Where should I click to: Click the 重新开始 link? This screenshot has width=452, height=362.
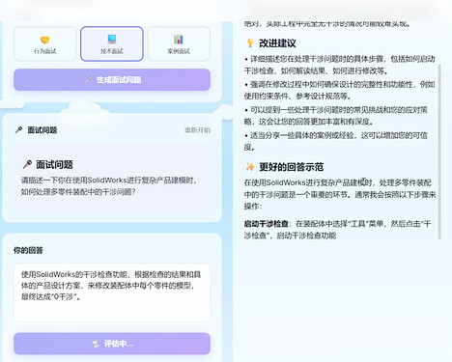197,130
